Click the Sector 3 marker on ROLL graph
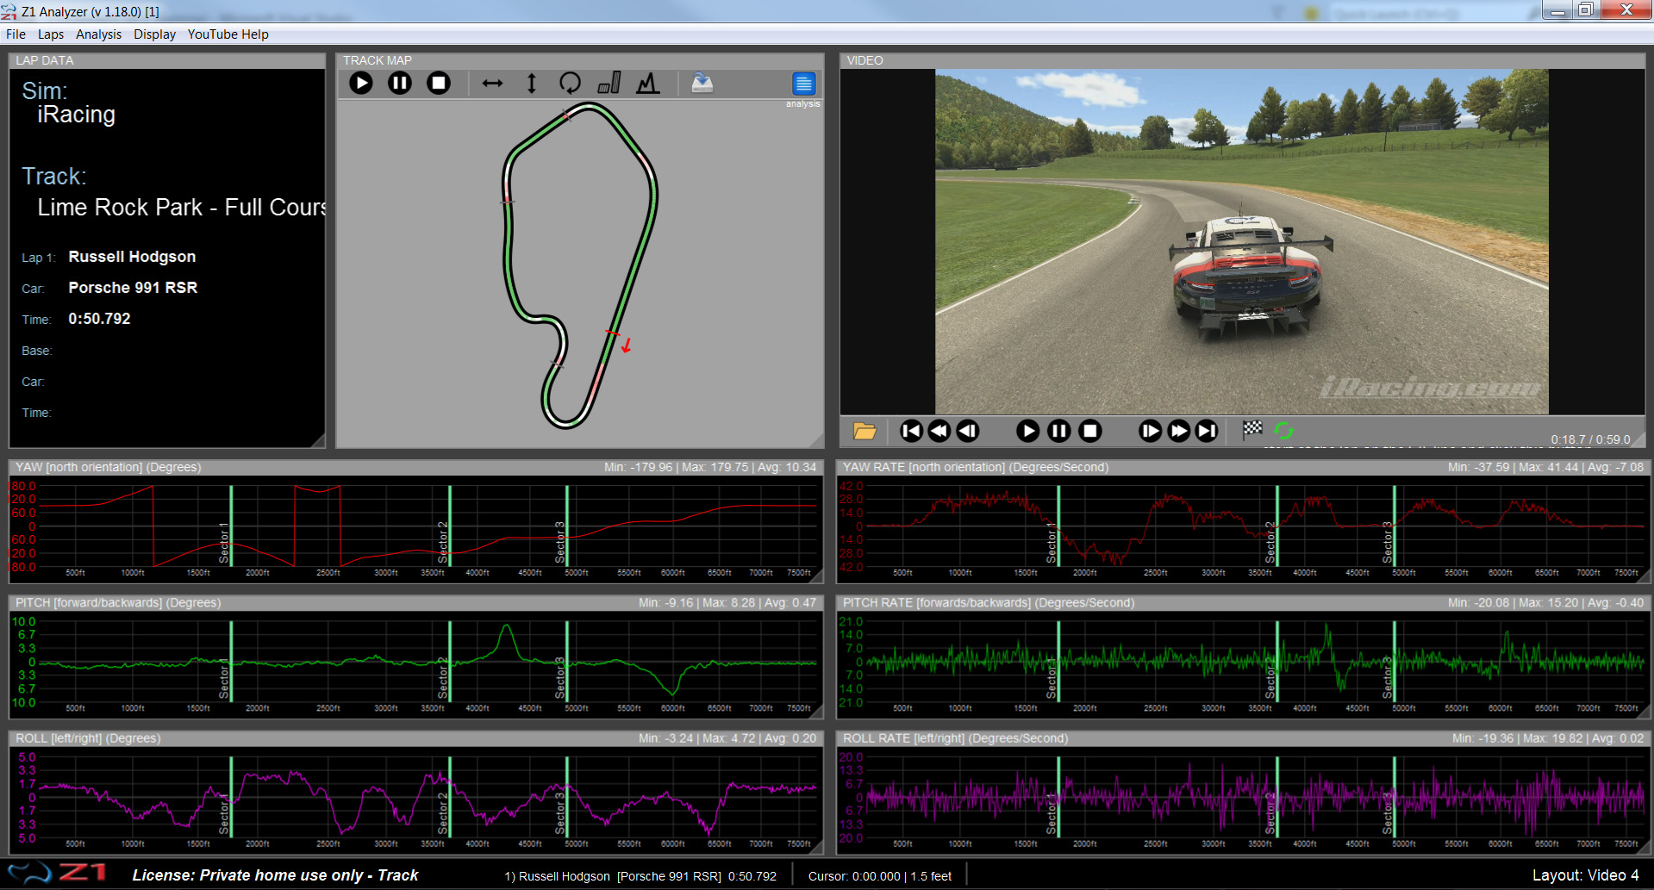The image size is (1654, 890). [x=567, y=797]
